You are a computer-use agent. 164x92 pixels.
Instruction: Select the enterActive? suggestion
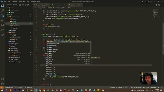point(69,44)
